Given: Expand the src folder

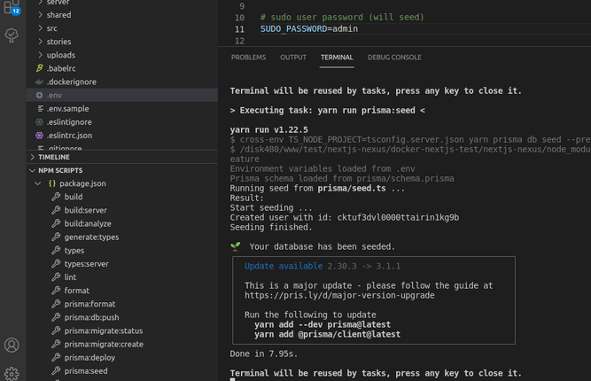Looking at the screenshot, I should pyautogui.click(x=40, y=28).
